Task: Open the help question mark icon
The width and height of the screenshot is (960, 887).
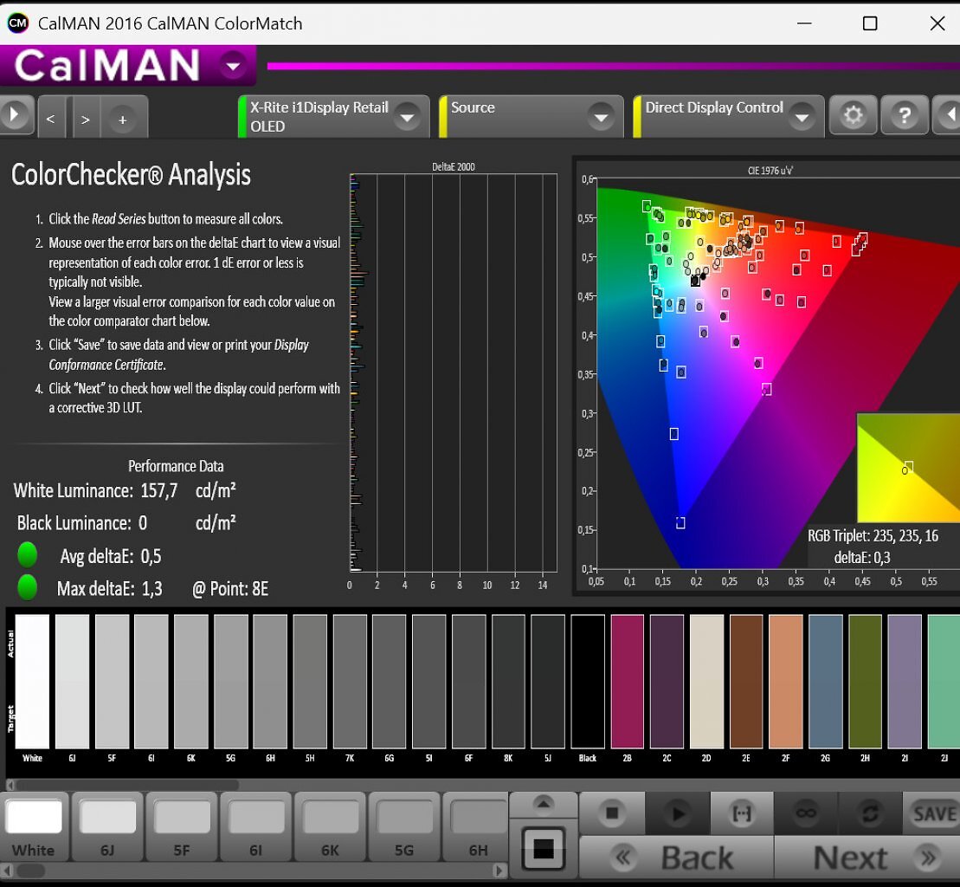Action: [x=905, y=115]
